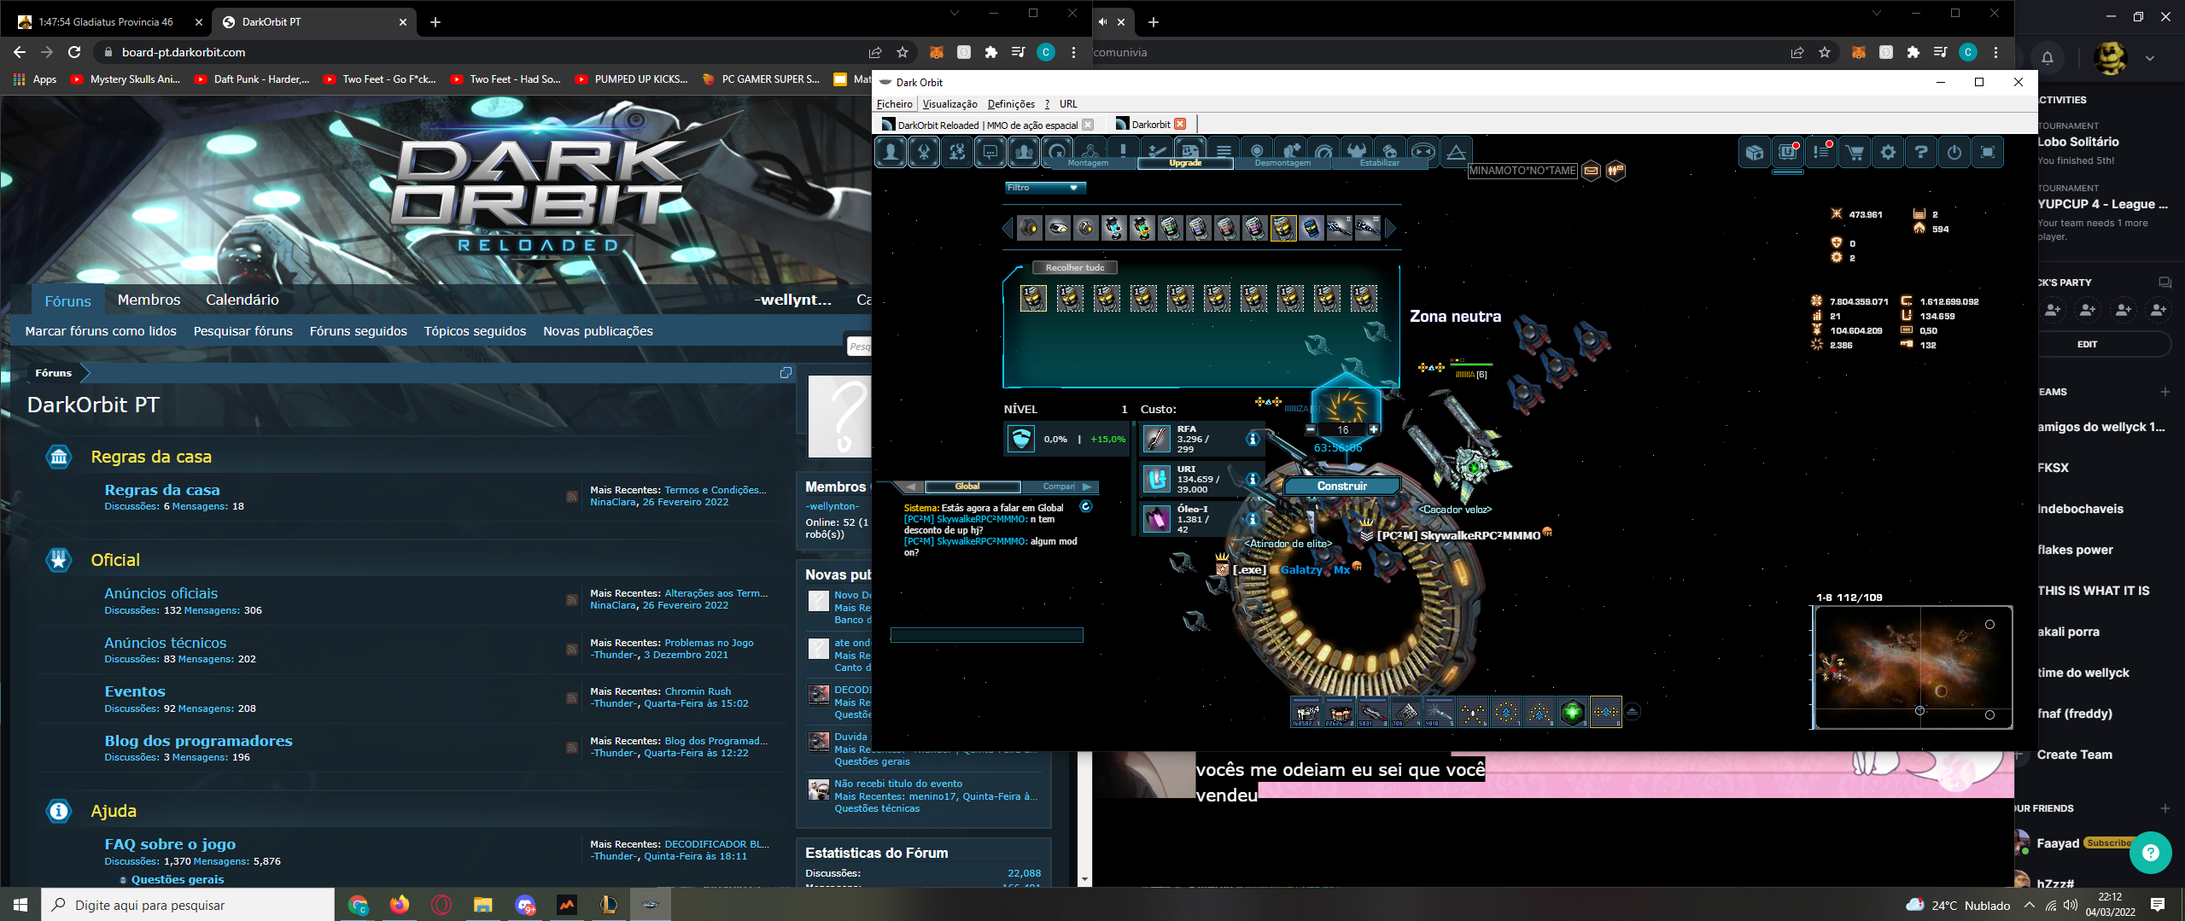Open the triangle prism toolbar icon
The height and width of the screenshot is (921, 2185).
1457,152
